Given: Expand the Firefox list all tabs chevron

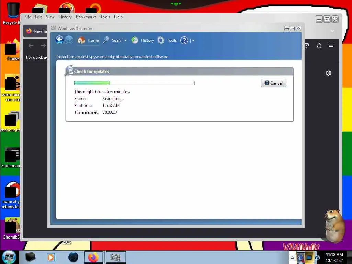Looking at the screenshot, I should click(332, 31).
